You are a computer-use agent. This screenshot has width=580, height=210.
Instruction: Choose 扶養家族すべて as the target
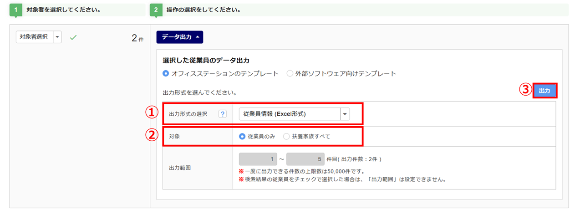(x=286, y=136)
